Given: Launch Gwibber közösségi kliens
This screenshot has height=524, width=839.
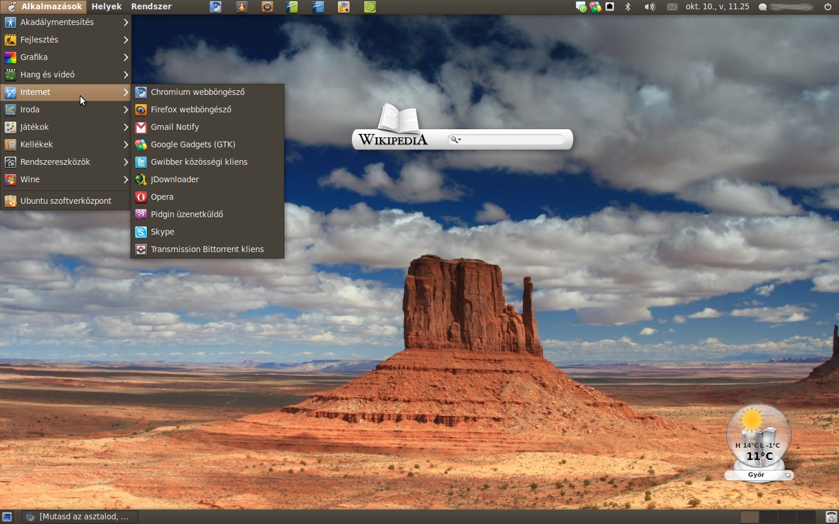Looking at the screenshot, I should 207,162.
